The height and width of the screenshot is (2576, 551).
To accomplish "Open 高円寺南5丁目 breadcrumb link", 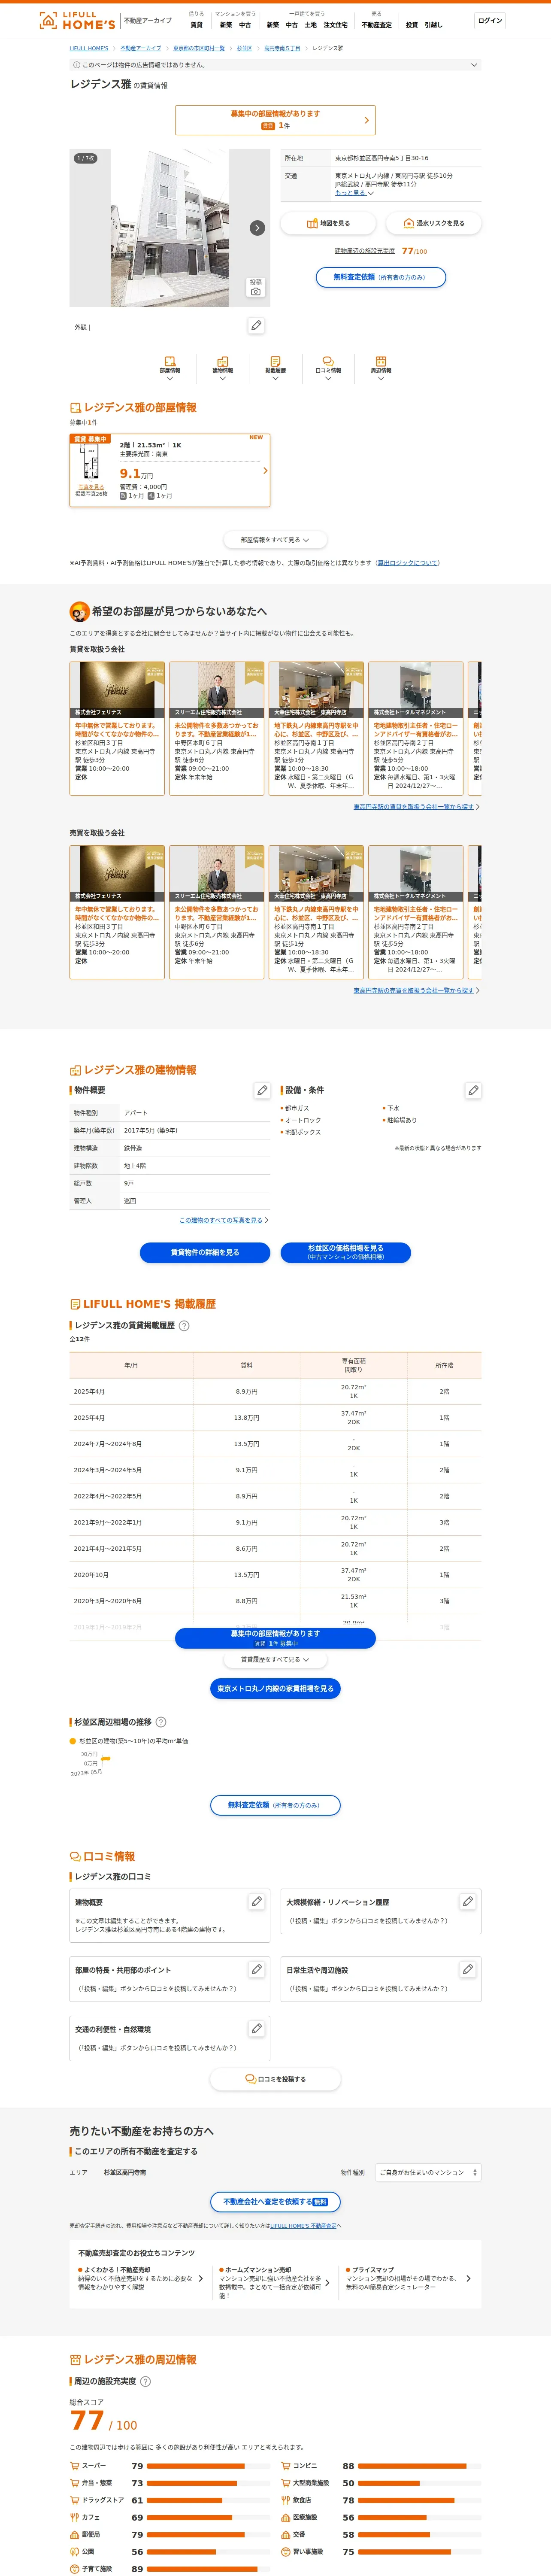I will click(282, 48).
